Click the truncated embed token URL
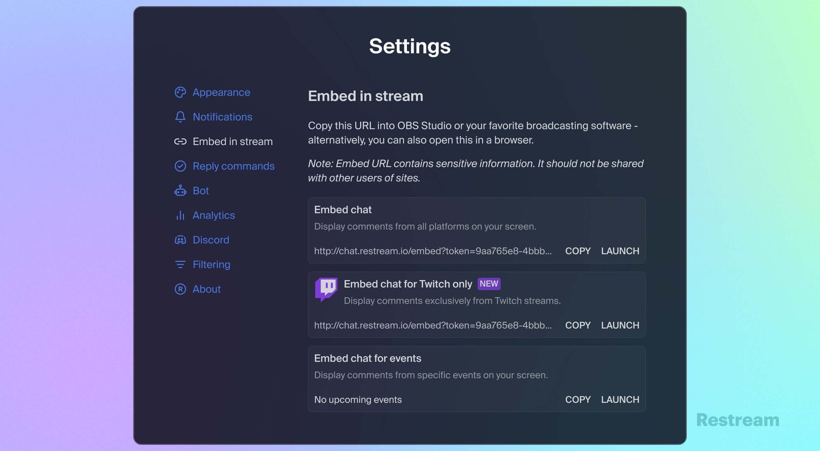This screenshot has width=820, height=451. coord(433,251)
